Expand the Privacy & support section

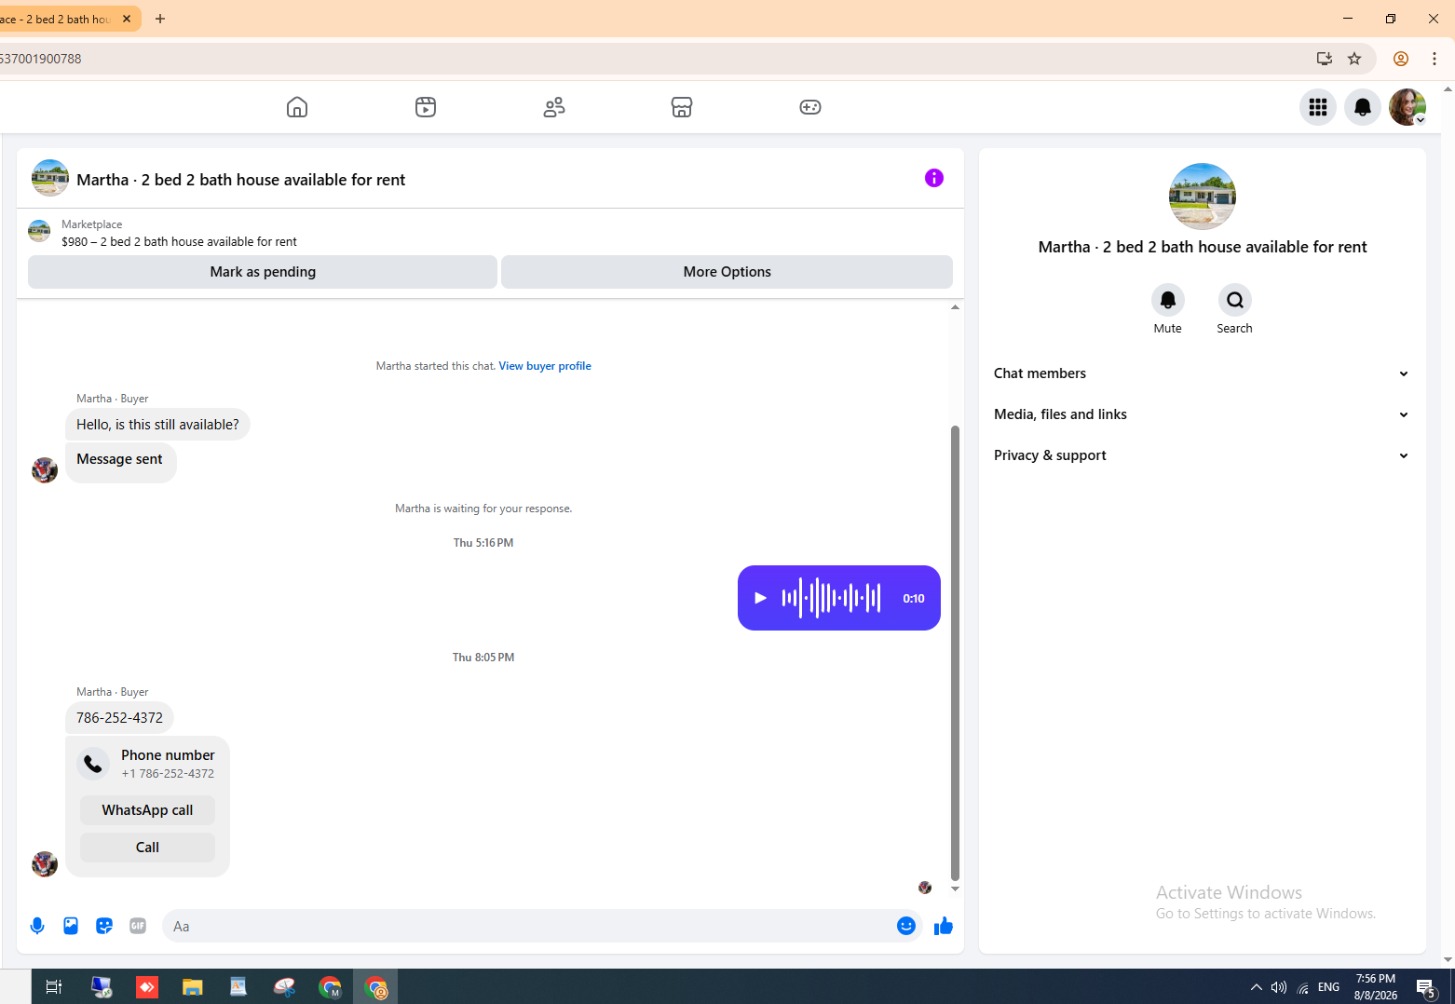point(1202,455)
